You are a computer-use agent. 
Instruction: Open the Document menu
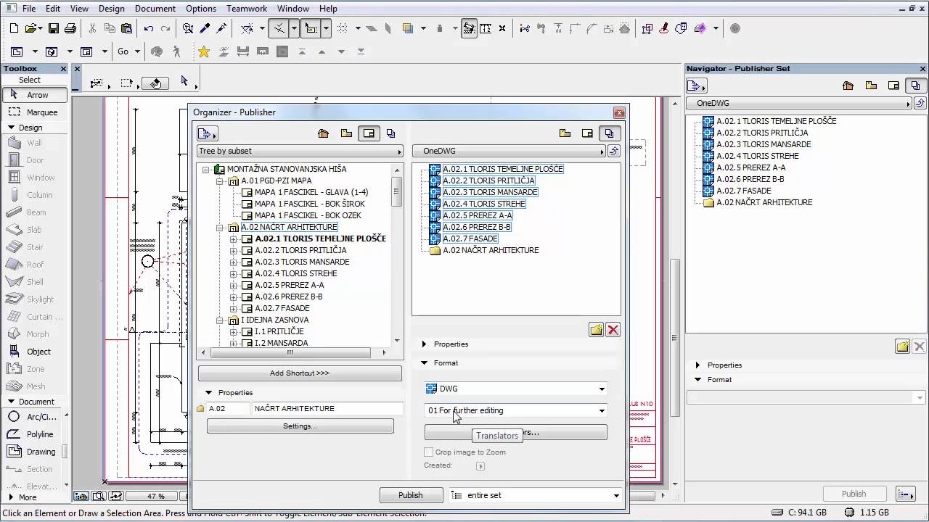click(x=155, y=9)
